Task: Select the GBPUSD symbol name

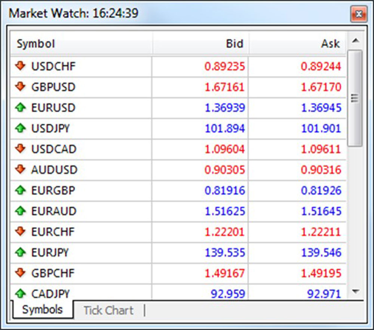Action: click(x=53, y=87)
